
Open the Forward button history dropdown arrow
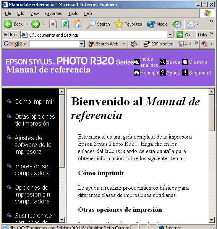click(44, 24)
